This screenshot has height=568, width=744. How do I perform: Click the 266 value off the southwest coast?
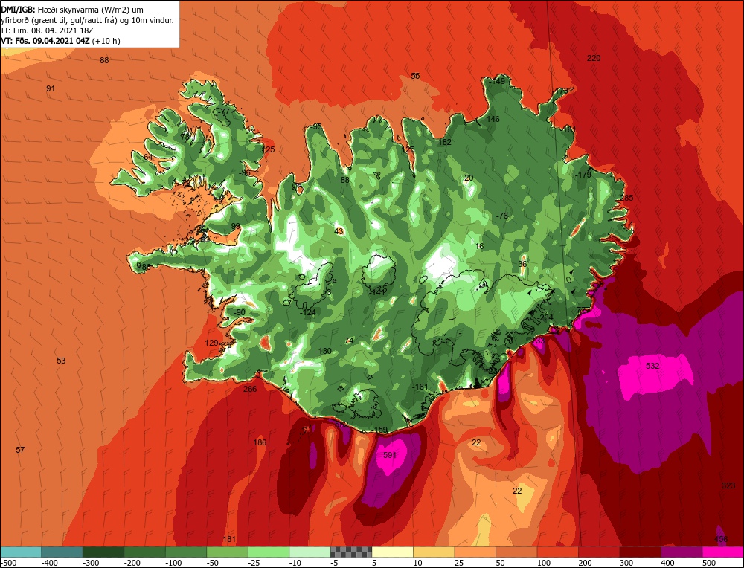(250, 390)
